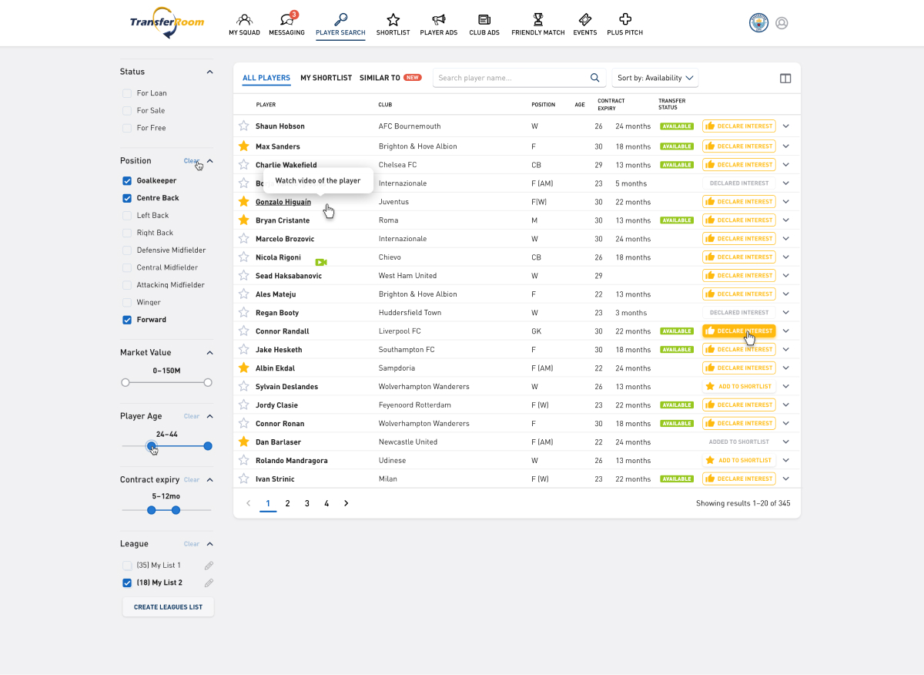Go to next results page arrow

(x=346, y=503)
